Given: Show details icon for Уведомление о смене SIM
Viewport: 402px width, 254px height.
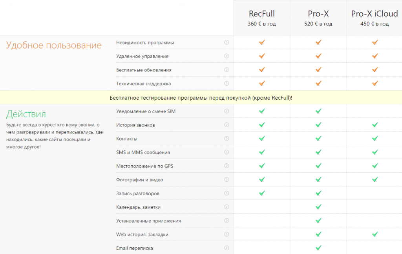Looking at the screenshot, I should pos(227,111).
